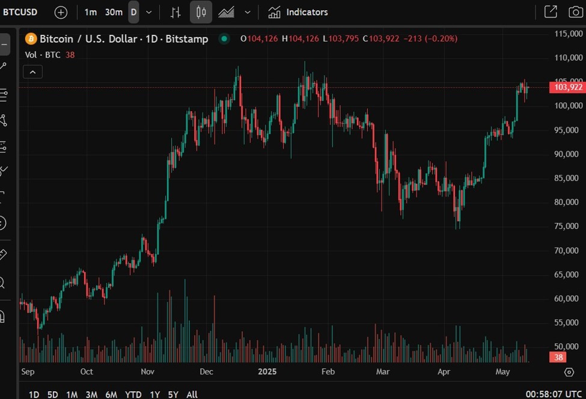Click the Bitstamp legend source link
This screenshot has height=399, width=586.
187,38
